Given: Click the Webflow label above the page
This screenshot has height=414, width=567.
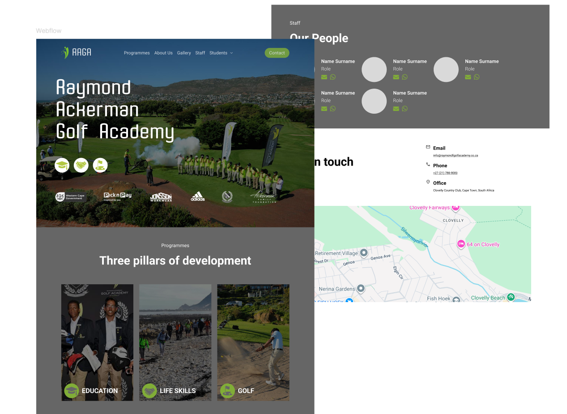Looking at the screenshot, I should (49, 30).
